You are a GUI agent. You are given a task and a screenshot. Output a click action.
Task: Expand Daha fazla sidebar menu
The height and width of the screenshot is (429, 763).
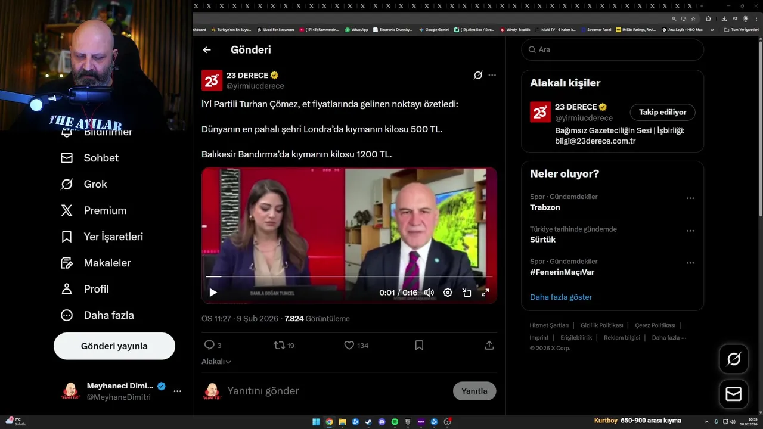click(x=97, y=315)
